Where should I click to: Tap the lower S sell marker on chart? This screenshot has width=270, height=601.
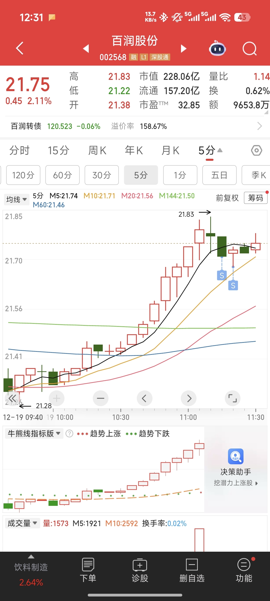[233, 285]
